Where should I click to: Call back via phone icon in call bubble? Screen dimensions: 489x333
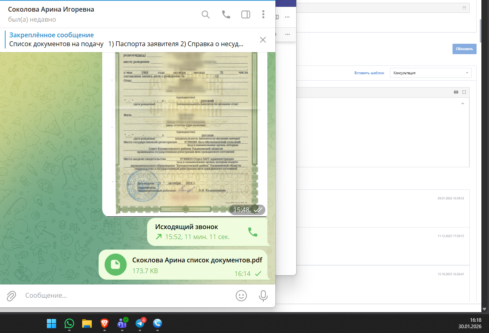click(x=253, y=232)
